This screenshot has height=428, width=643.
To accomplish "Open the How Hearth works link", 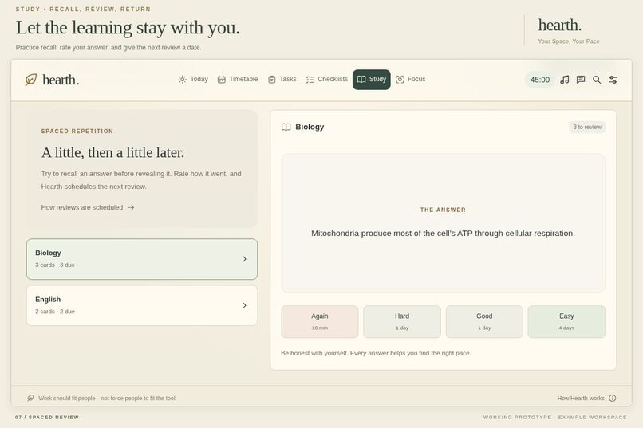I will pyautogui.click(x=586, y=398).
